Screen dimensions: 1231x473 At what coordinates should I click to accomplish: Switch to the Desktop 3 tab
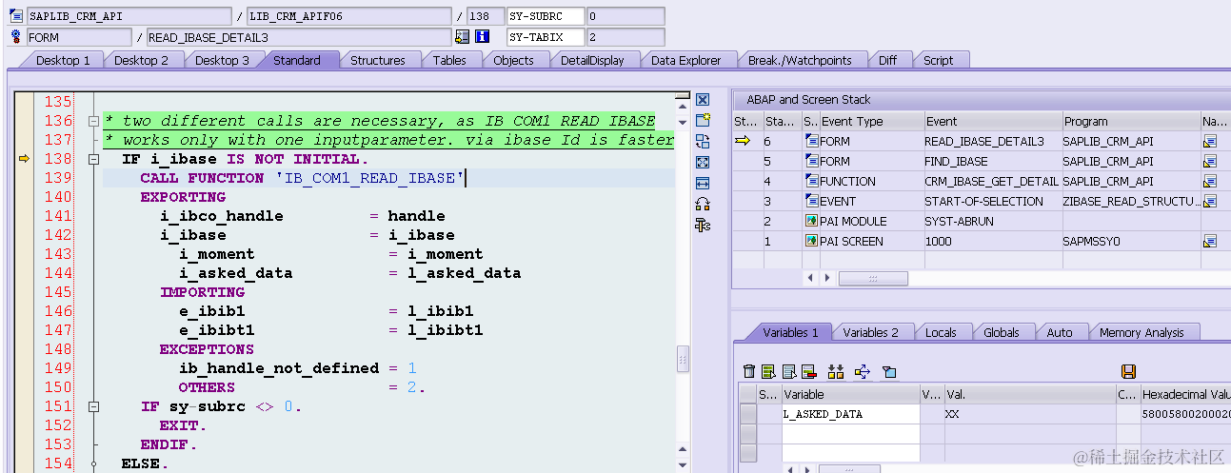click(x=223, y=60)
